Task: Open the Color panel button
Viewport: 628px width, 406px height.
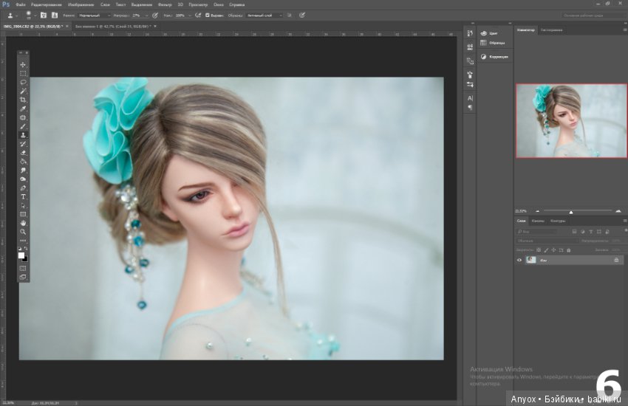Action: coord(489,34)
